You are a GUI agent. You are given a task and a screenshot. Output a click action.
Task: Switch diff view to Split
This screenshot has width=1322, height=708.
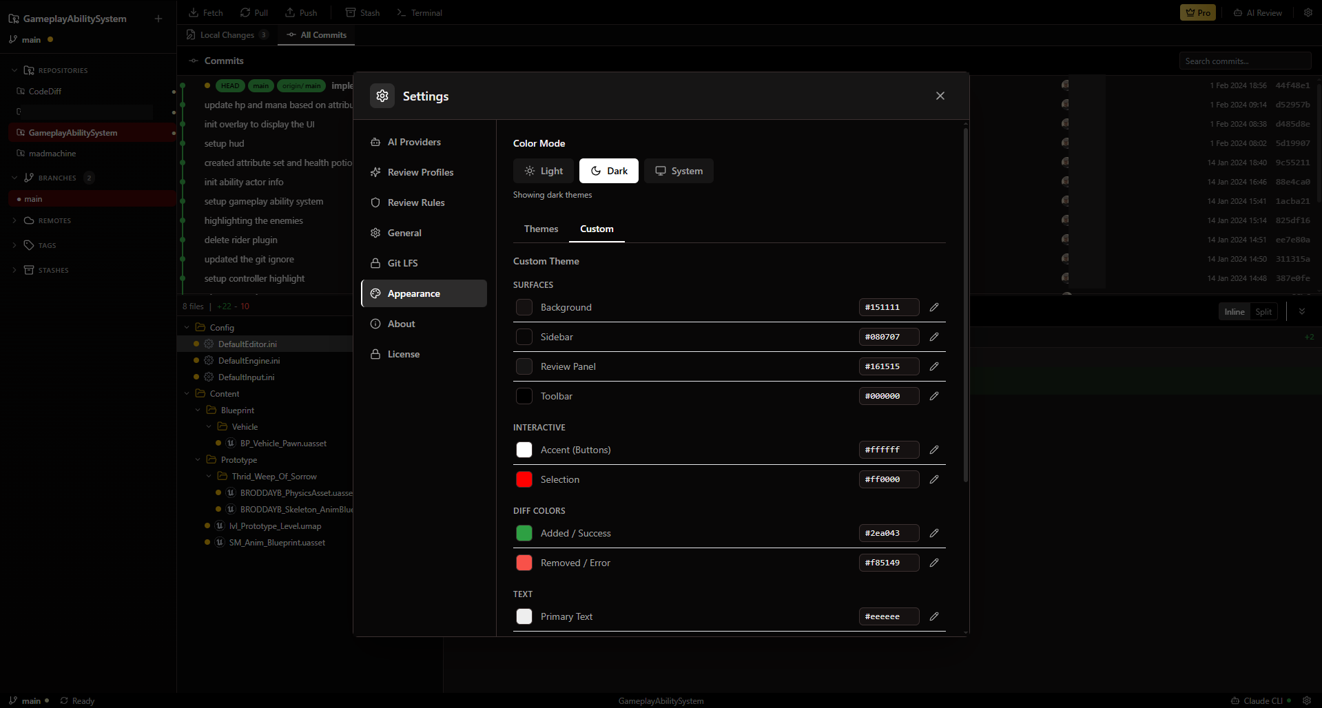[x=1263, y=312]
